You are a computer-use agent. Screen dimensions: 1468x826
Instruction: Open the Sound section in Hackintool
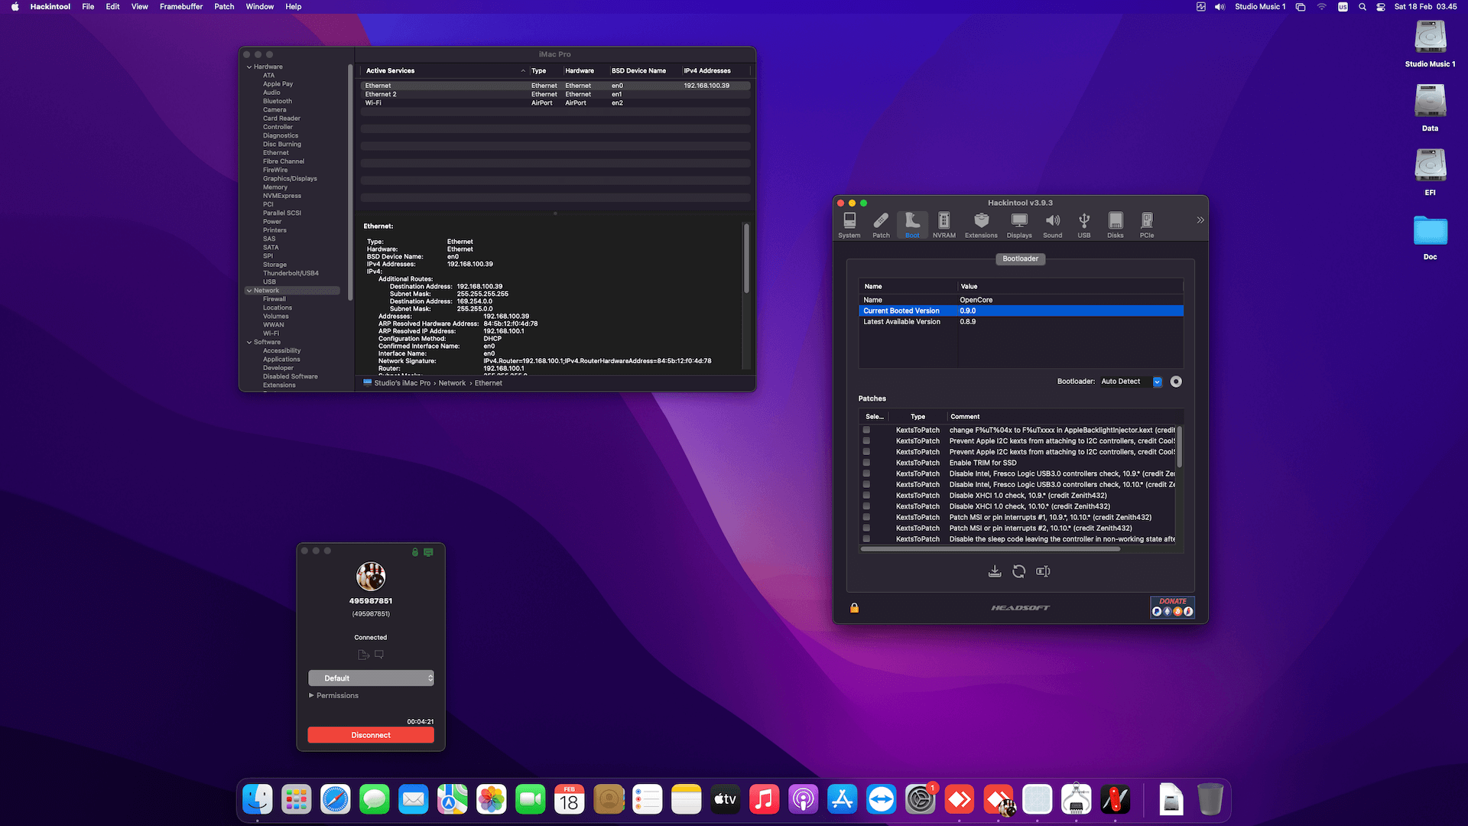tap(1053, 226)
